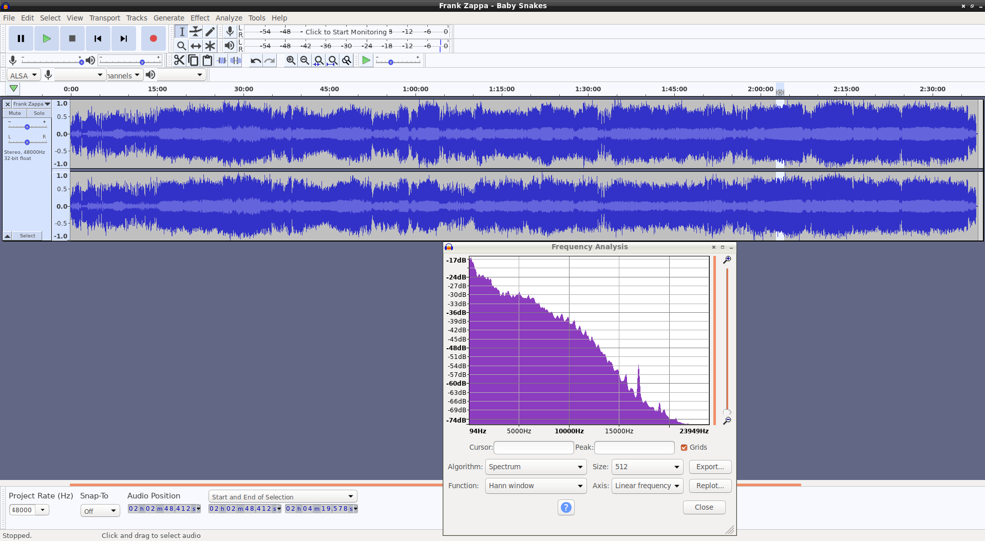Click the Cursor input field
Image resolution: width=985 pixels, height=541 pixels.
(533, 448)
